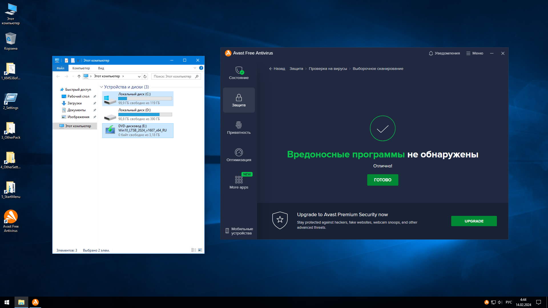Viewport: 548px width, 308px height.
Task: Open Explorer help question mark icon
Action: coord(201,68)
